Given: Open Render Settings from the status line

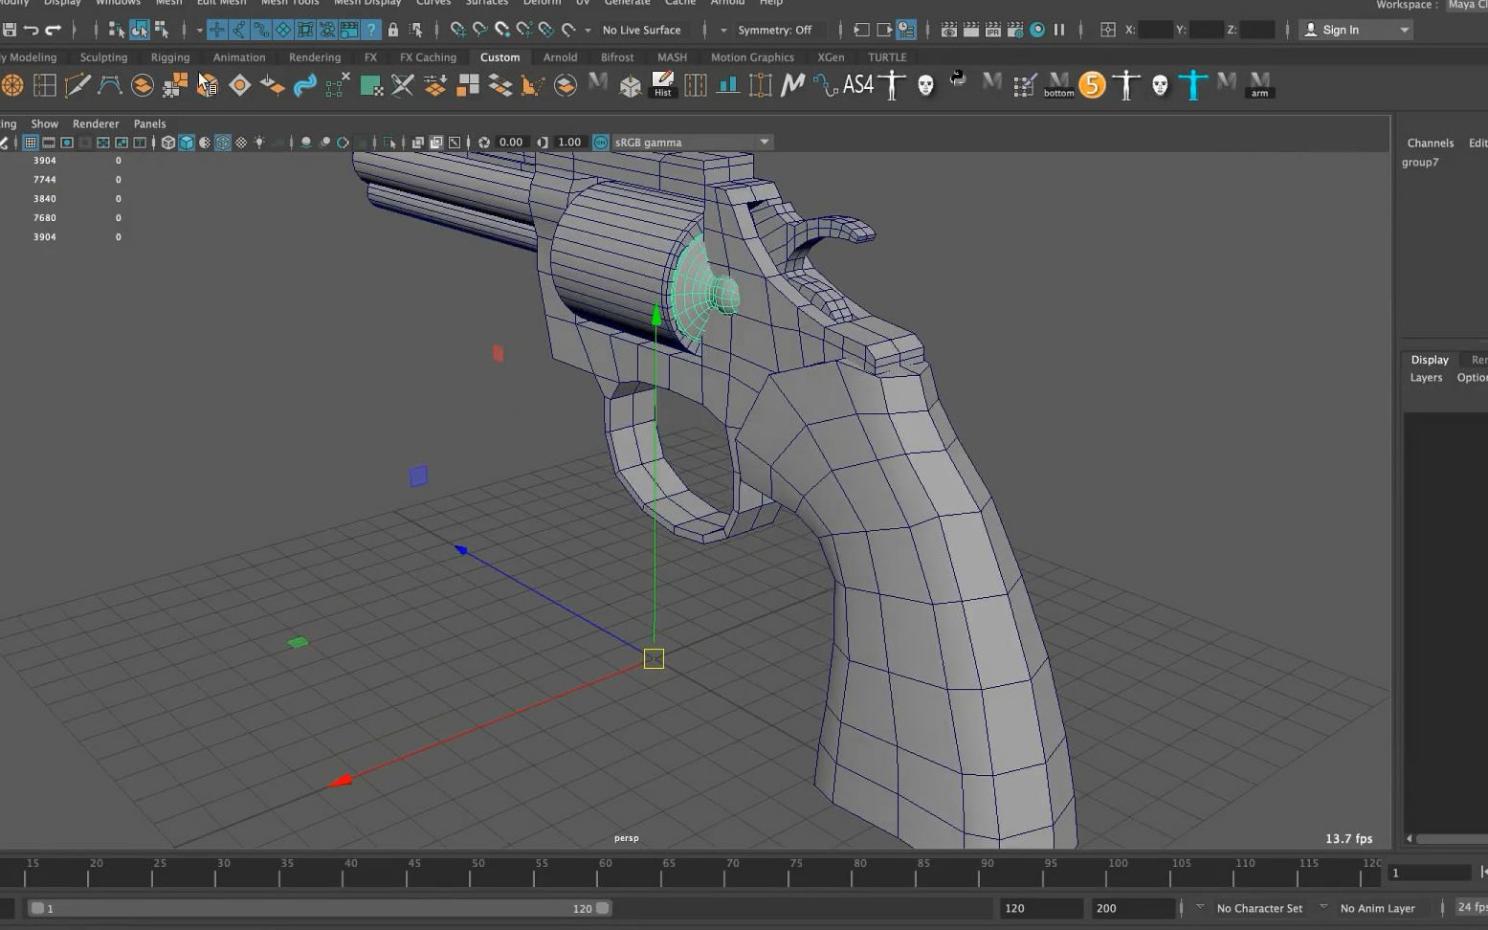Looking at the screenshot, I should [1014, 30].
